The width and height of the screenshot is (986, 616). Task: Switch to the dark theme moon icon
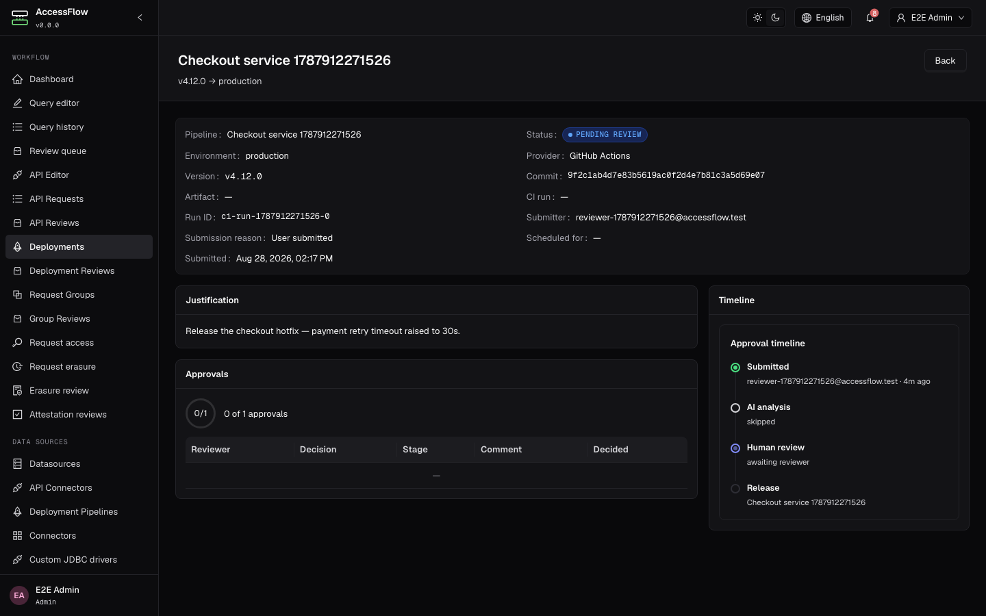775,18
